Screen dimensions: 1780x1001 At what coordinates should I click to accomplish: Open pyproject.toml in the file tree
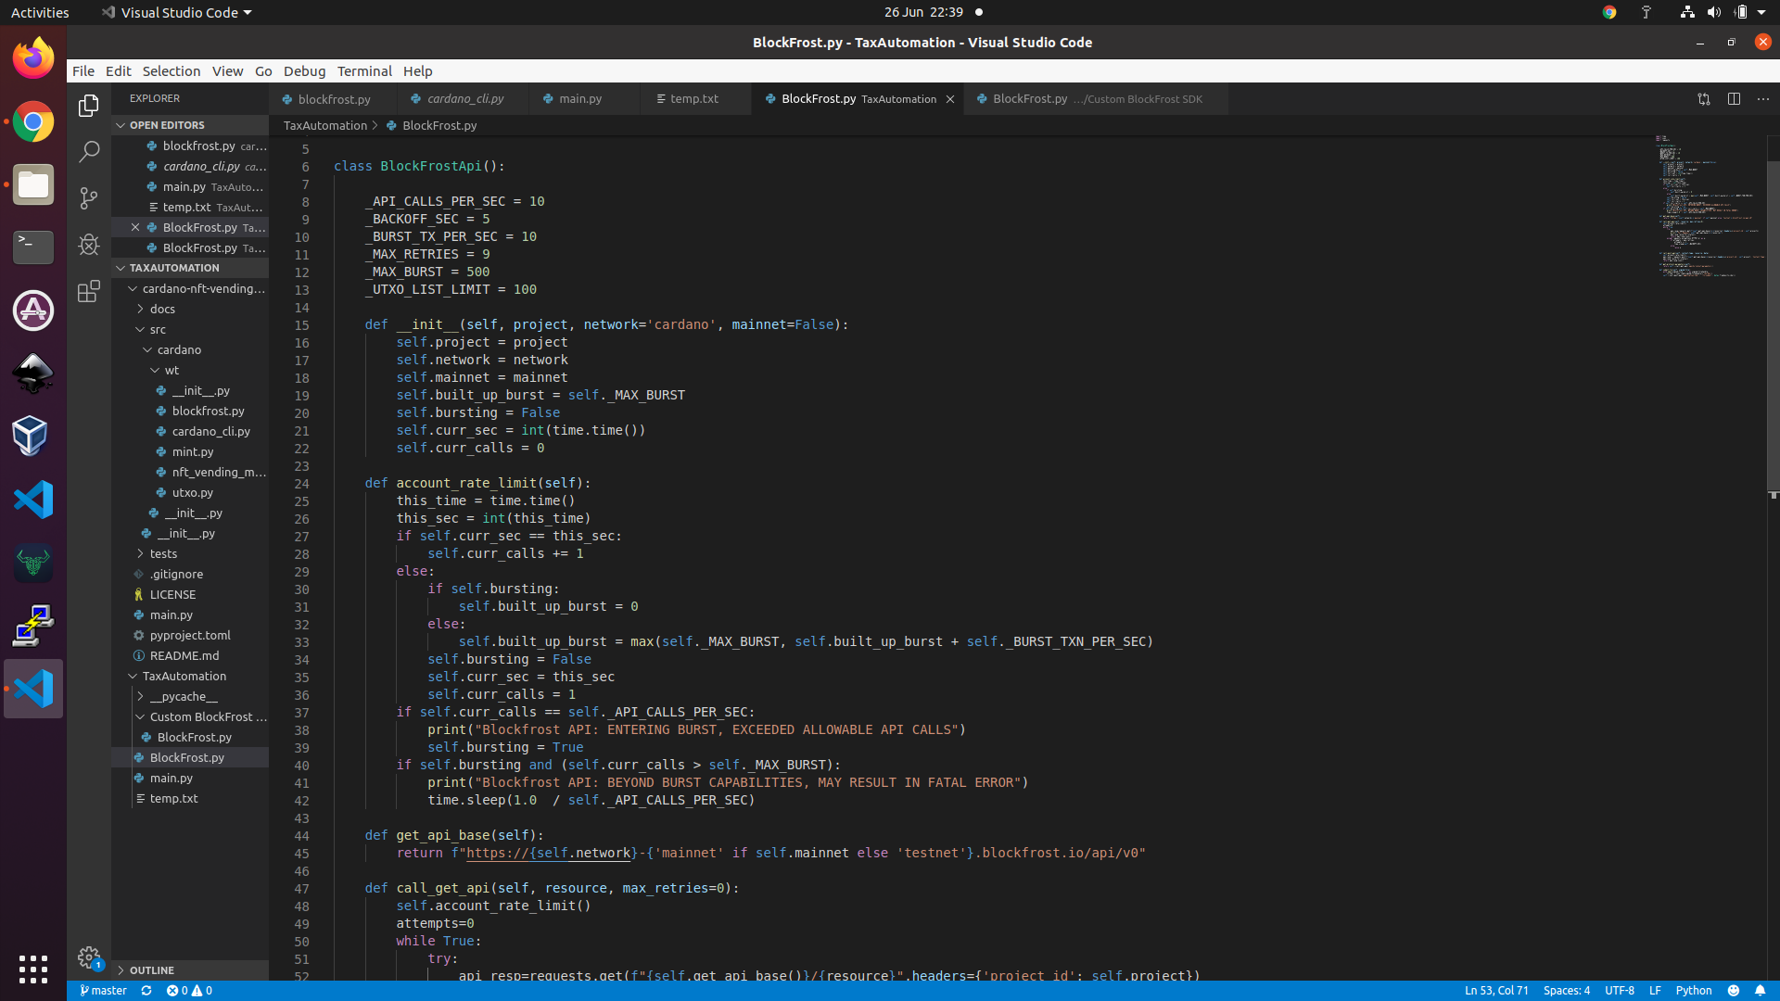(190, 635)
